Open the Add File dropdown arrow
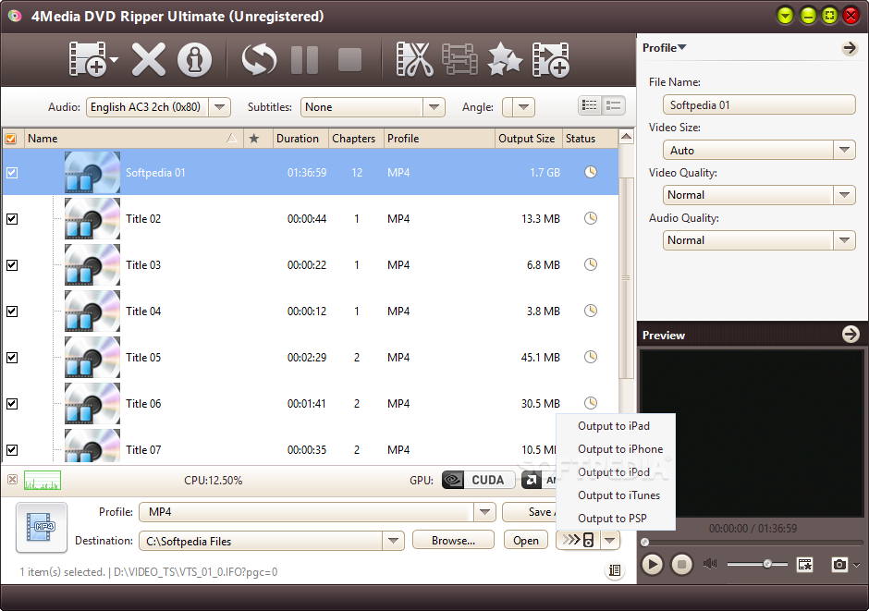The width and height of the screenshot is (869, 611). pyautogui.click(x=114, y=59)
